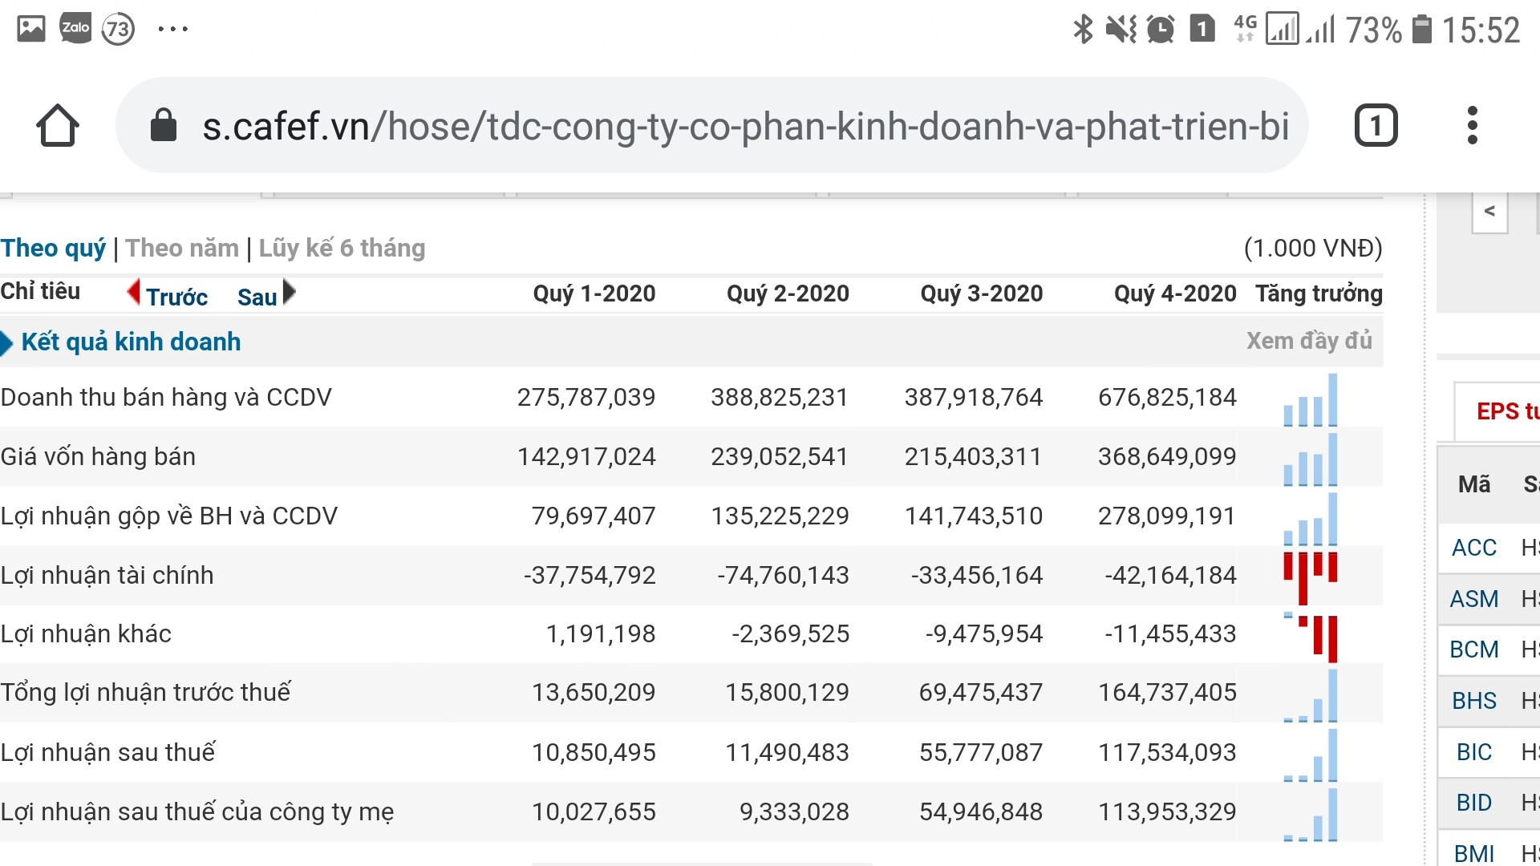Viewport: 1540px width, 866px height.
Task: Click the red Trước previous arrow
Action: click(135, 292)
